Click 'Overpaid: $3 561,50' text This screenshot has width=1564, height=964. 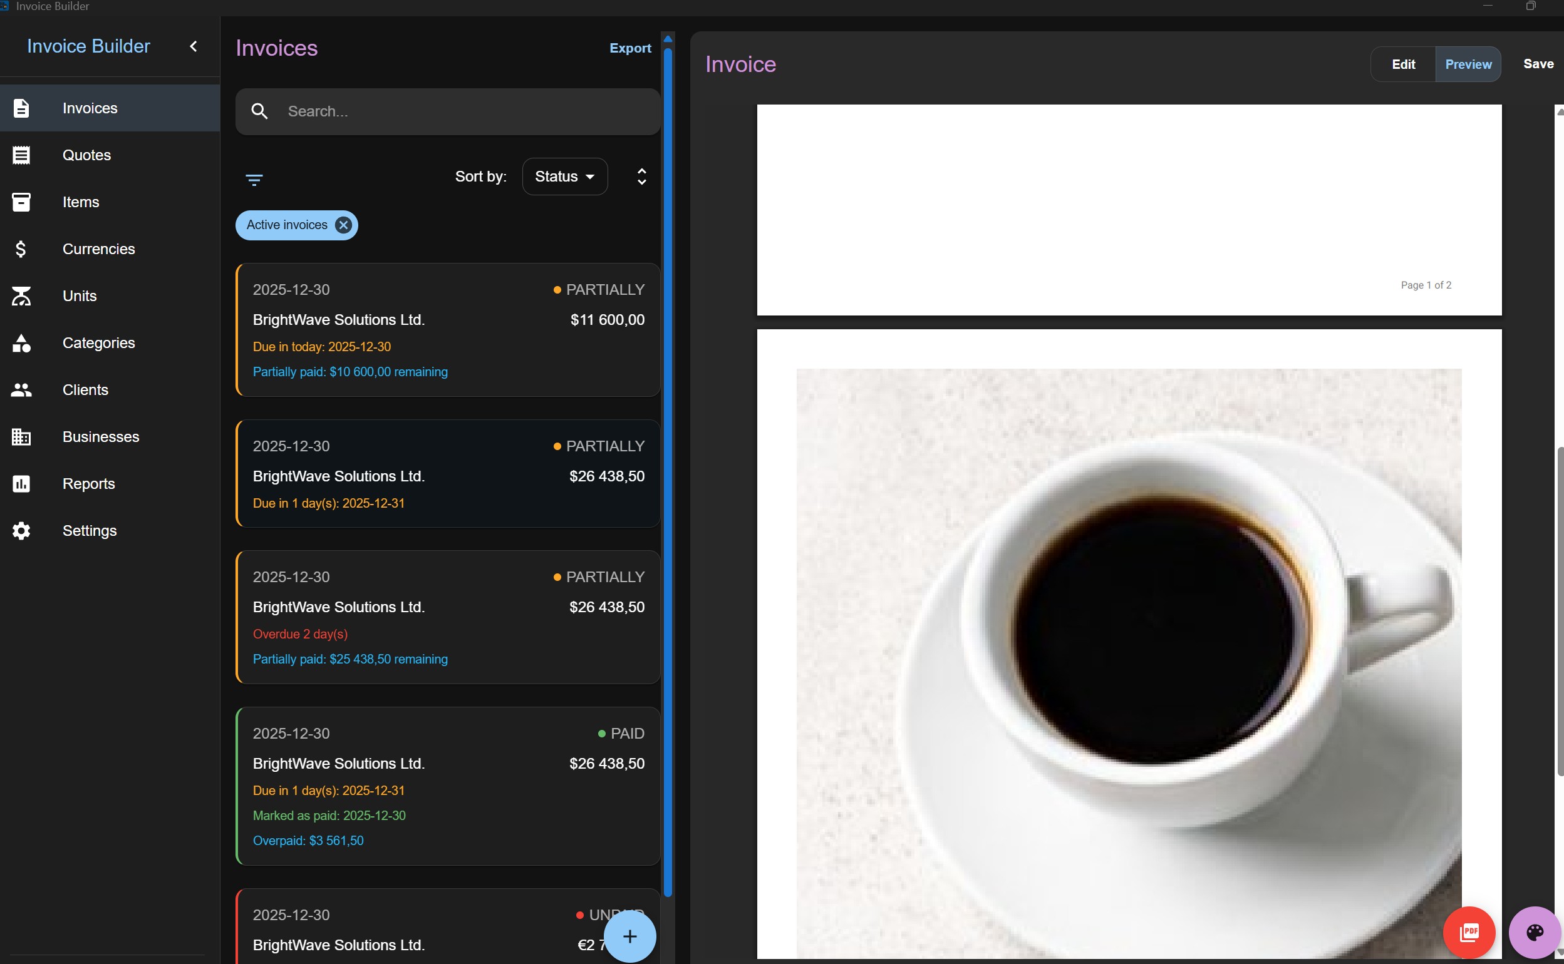pos(308,840)
